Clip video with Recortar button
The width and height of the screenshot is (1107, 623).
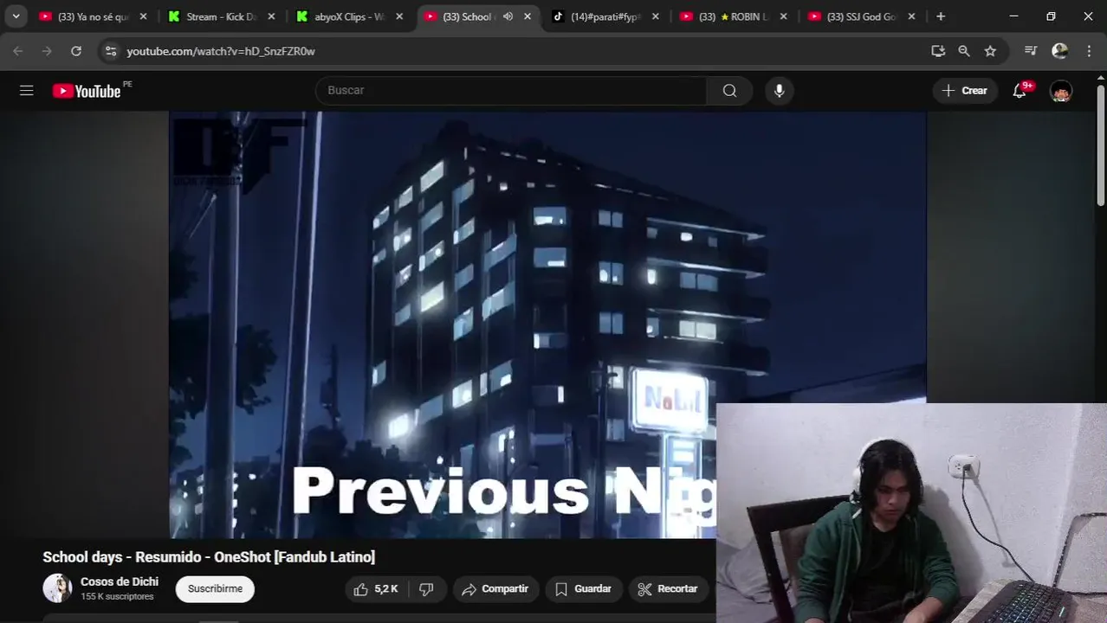[668, 589]
